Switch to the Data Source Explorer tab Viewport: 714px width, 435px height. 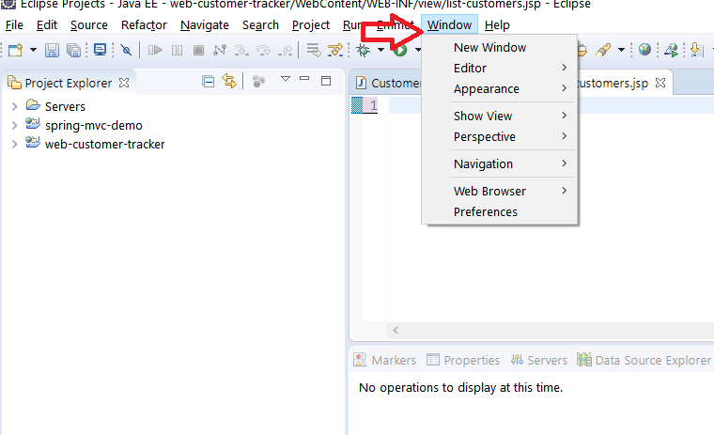point(644,360)
